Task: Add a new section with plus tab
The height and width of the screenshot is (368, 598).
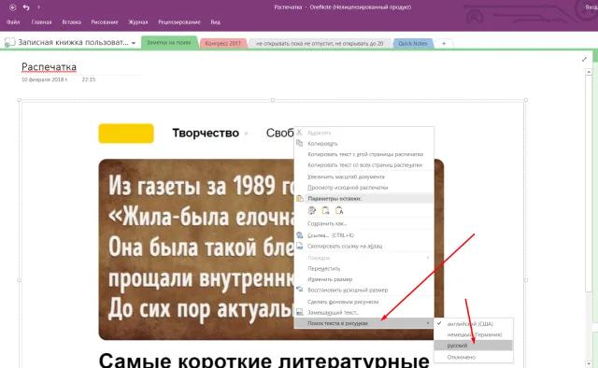Action: point(444,44)
